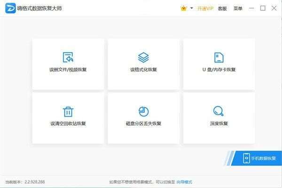Click the phone icon in 手机数据恢复

coord(246,158)
